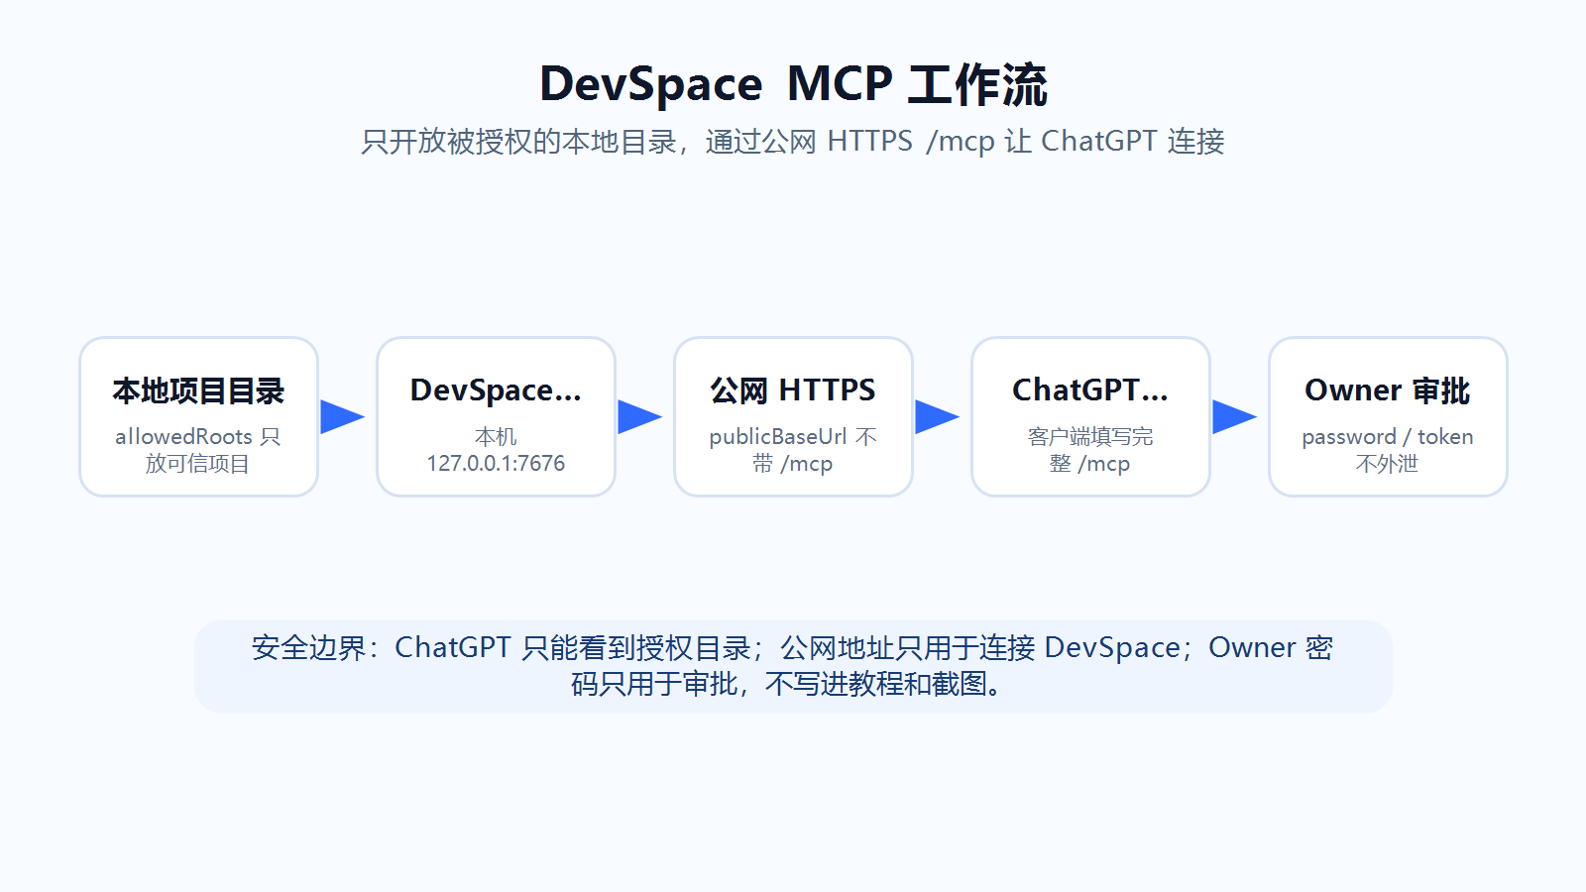Screen dimensions: 1586x892
Task: Click the title "DevSpace MCP 工作流"
Action: [x=793, y=84]
